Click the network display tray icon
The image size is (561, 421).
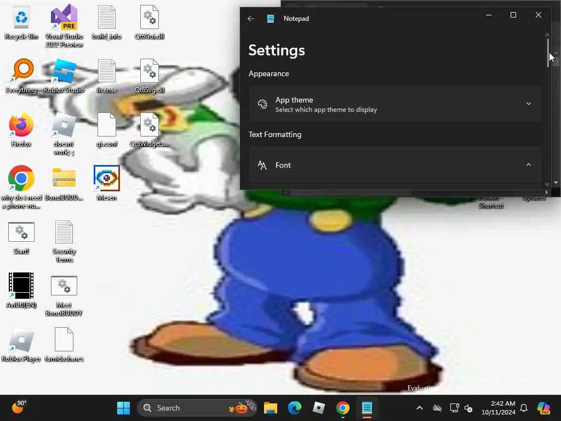pyautogui.click(x=454, y=408)
